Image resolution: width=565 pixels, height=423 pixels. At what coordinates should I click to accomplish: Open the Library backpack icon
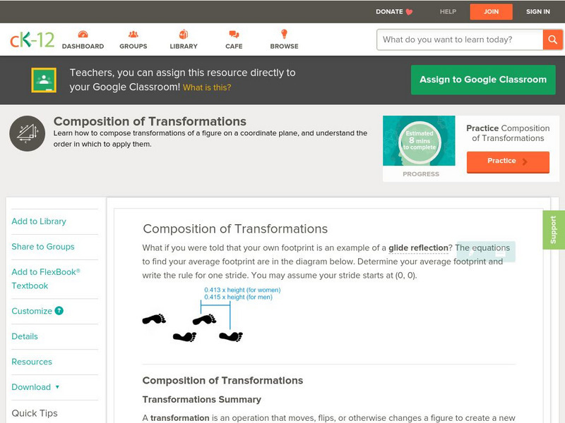click(182, 33)
